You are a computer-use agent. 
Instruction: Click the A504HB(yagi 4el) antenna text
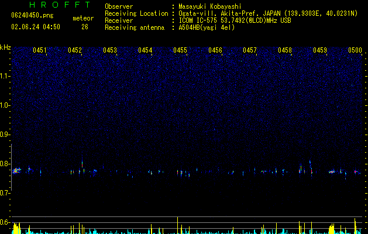point(207,27)
